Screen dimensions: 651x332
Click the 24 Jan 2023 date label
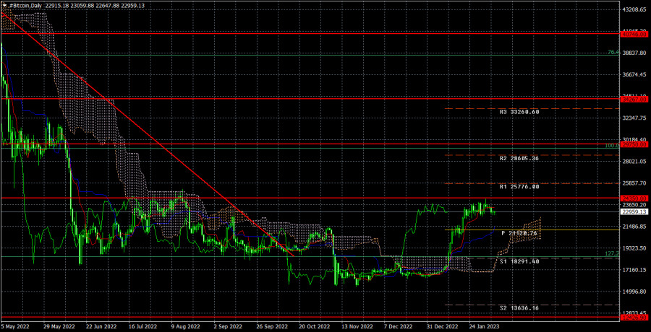point(483,326)
